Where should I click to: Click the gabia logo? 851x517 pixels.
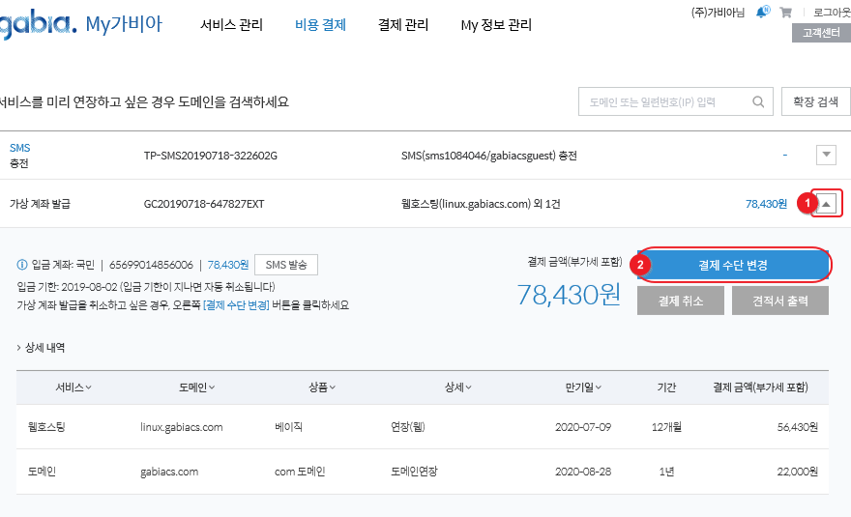tap(38, 24)
